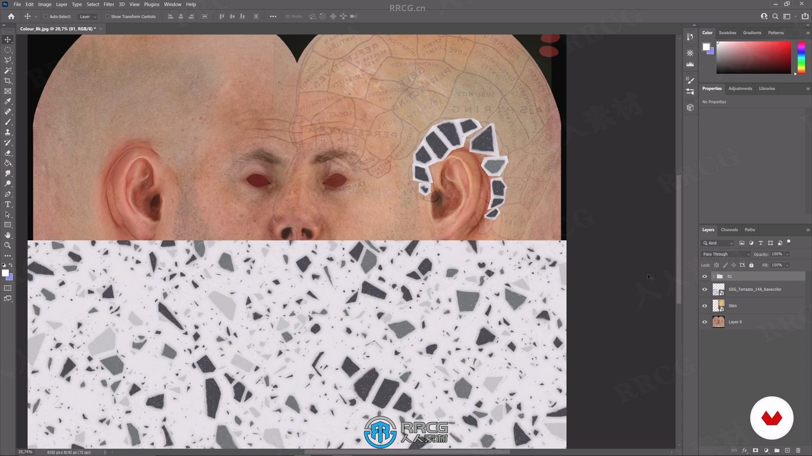The width and height of the screenshot is (812, 456).
Task: Hide Layer 0 visibility eye
Action: pos(705,322)
